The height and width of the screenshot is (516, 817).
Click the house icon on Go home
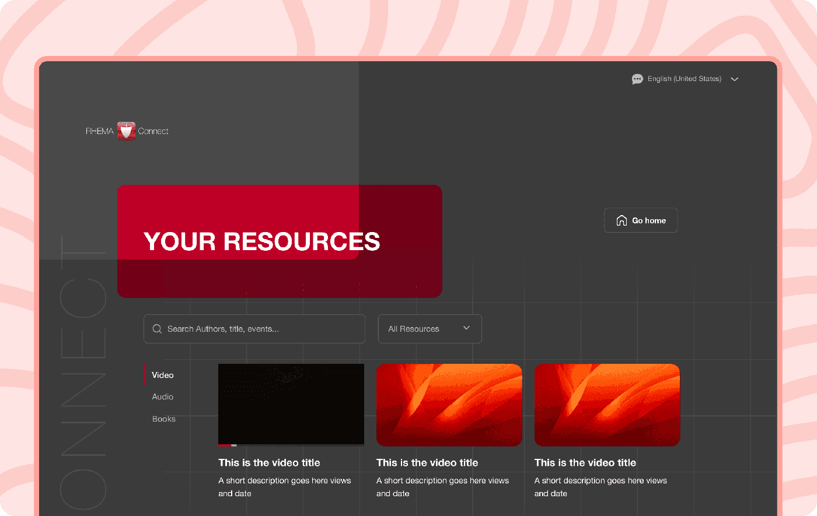[622, 220]
